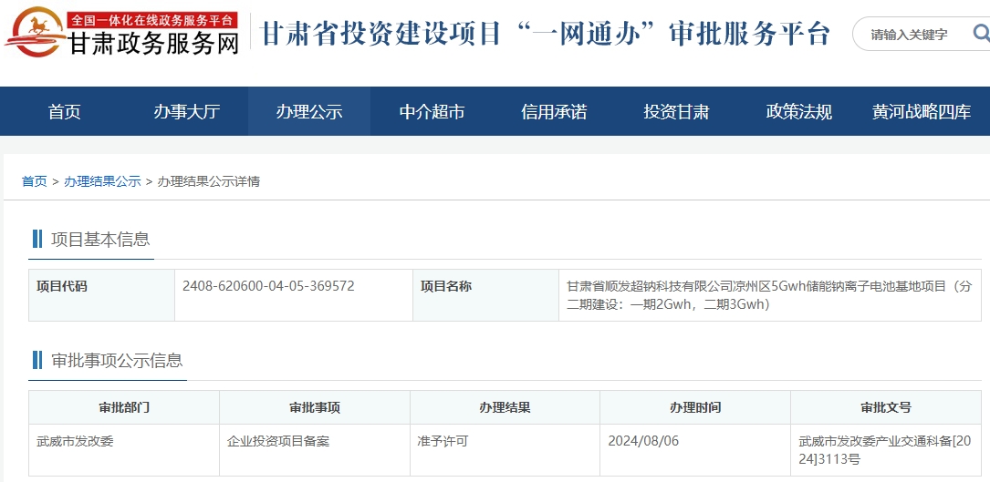
Task: Click the 甘肃政务服务网 logo
Action: point(122,34)
